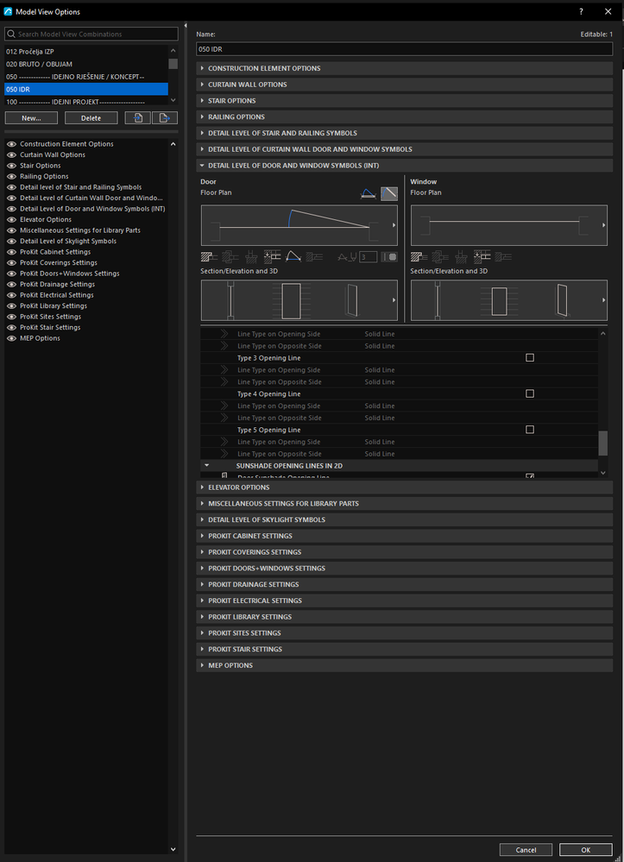Toggle eye icon for Elevator Options

11,219
